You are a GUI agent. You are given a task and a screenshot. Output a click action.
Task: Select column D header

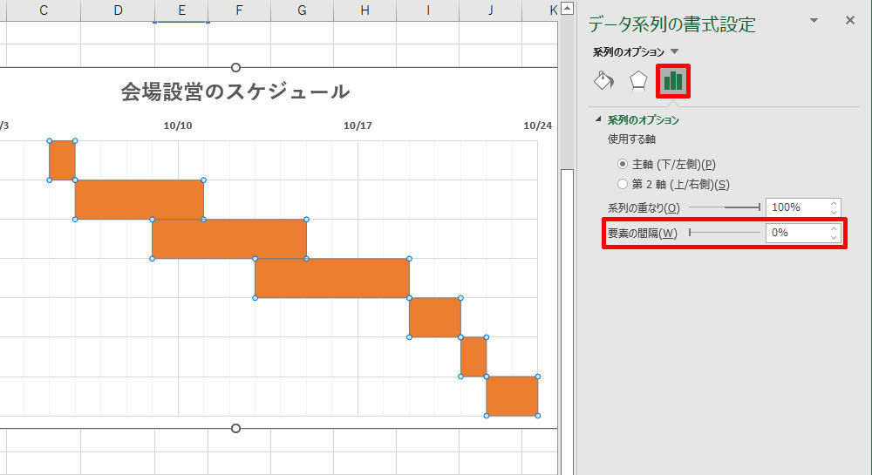pyautogui.click(x=118, y=10)
